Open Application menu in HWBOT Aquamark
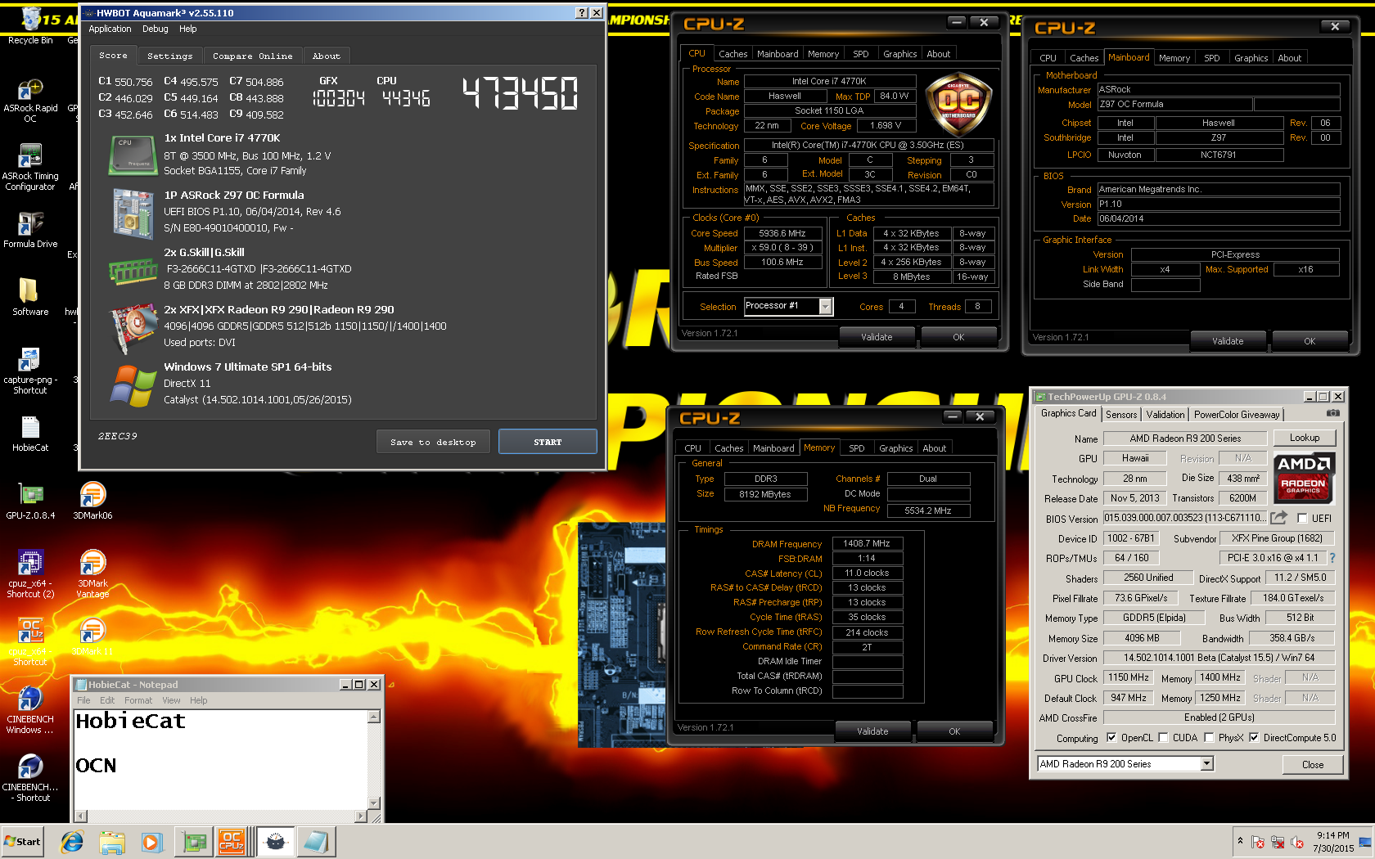The height and width of the screenshot is (859, 1375). pos(110,29)
